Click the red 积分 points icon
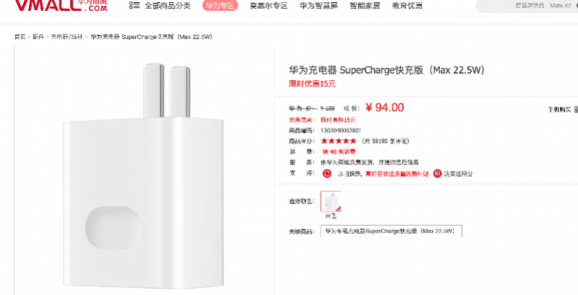This screenshot has width=578, height=295. tap(438, 174)
